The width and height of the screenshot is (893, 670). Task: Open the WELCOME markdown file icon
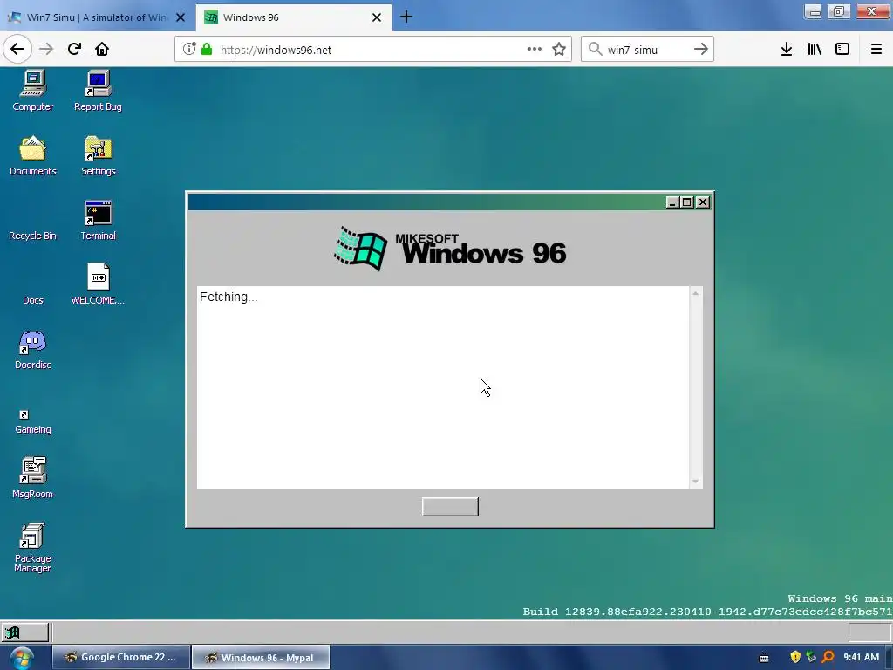click(x=98, y=284)
